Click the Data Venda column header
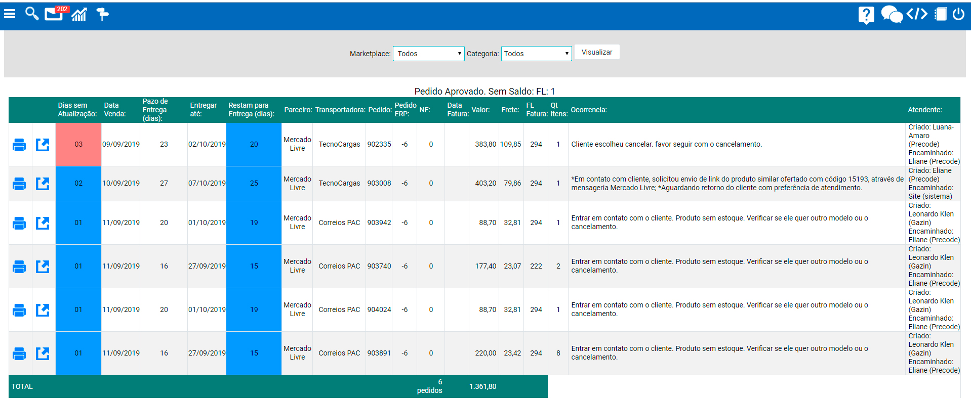This screenshot has height=400, width=971. click(115, 110)
